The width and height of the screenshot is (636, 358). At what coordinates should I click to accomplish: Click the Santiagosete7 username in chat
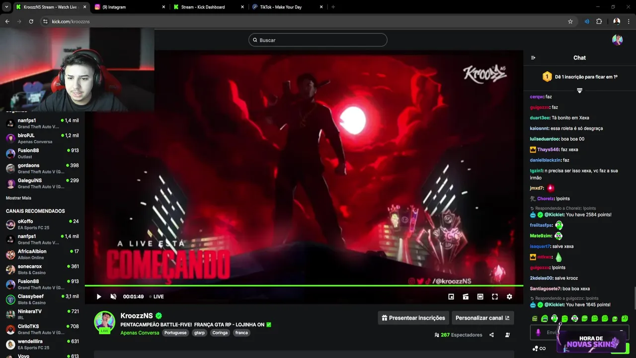click(x=545, y=288)
